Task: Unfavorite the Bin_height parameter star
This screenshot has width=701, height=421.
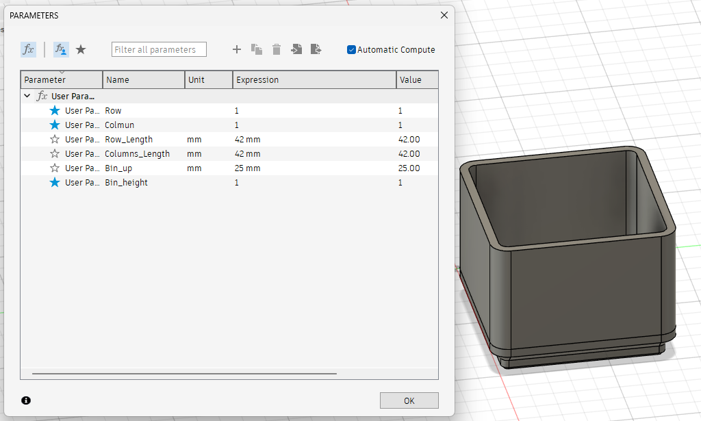Action: pyautogui.click(x=55, y=182)
